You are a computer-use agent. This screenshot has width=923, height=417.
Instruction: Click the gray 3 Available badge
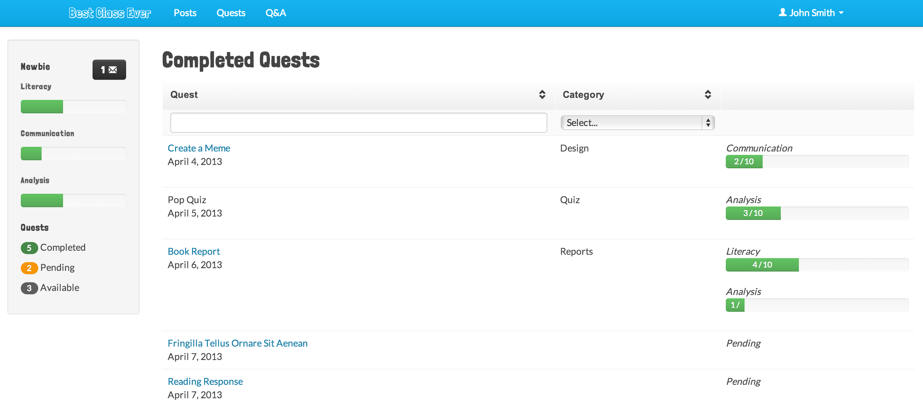point(29,288)
